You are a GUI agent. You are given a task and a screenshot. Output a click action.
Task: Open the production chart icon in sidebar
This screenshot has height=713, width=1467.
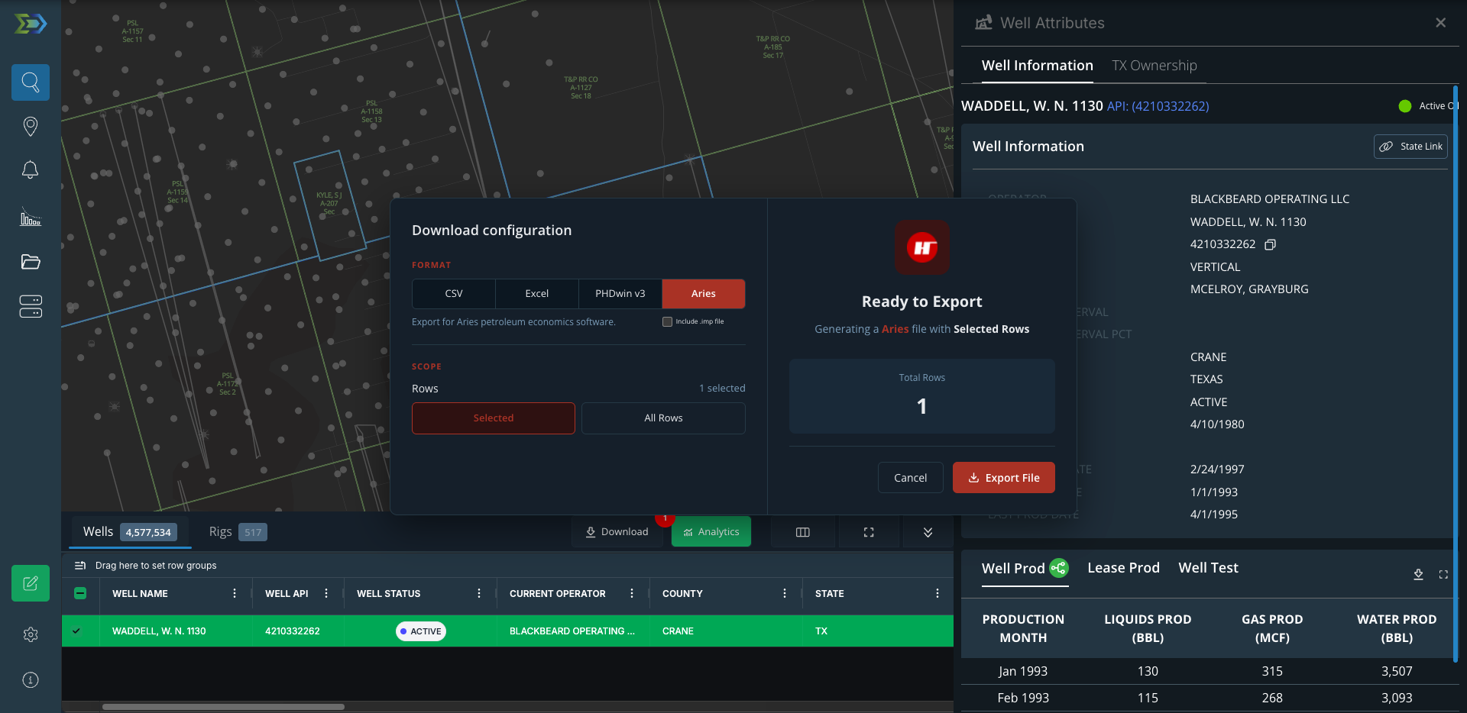31,217
